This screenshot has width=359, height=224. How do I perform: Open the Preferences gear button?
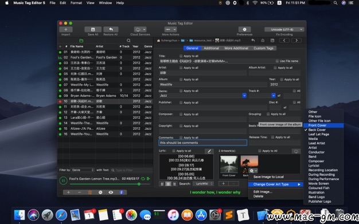pos(244,29)
